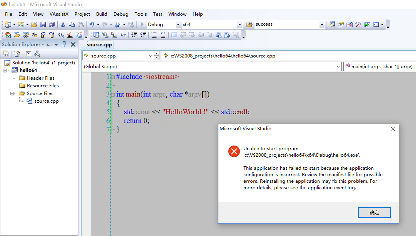Viewport: 416px width, 236px height.
Task: Open the x64 platform dropdown
Action: click(x=240, y=25)
